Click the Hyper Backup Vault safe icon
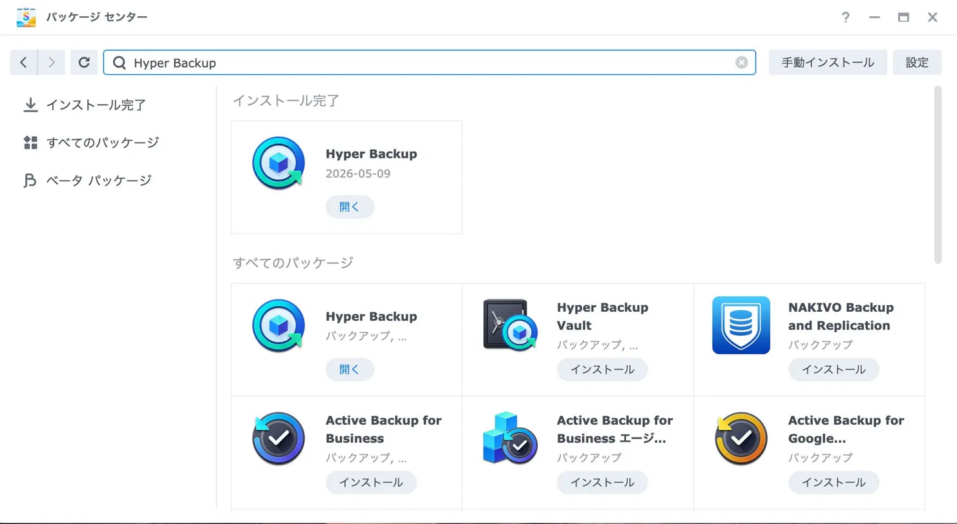The image size is (957, 524). pyautogui.click(x=510, y=326)
